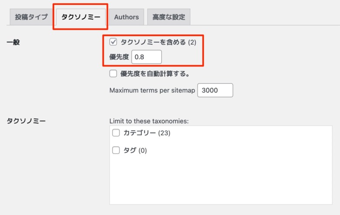Click the タグ (0) label text

[x=135, y=150]
